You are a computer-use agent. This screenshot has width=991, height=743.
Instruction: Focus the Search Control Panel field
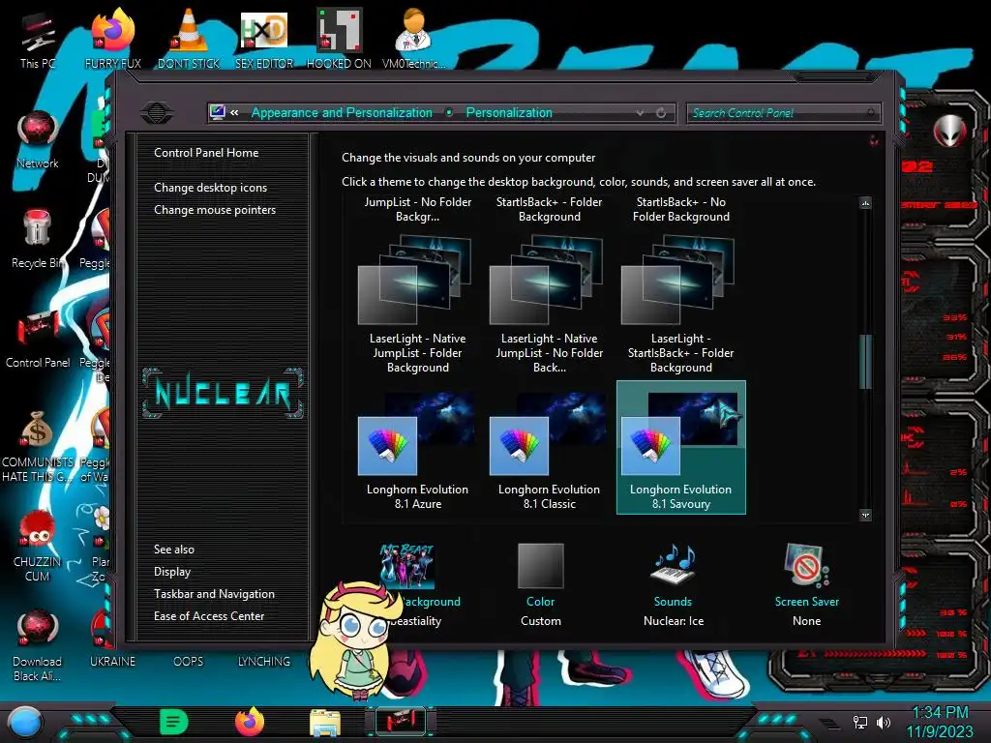click(782, 113)
